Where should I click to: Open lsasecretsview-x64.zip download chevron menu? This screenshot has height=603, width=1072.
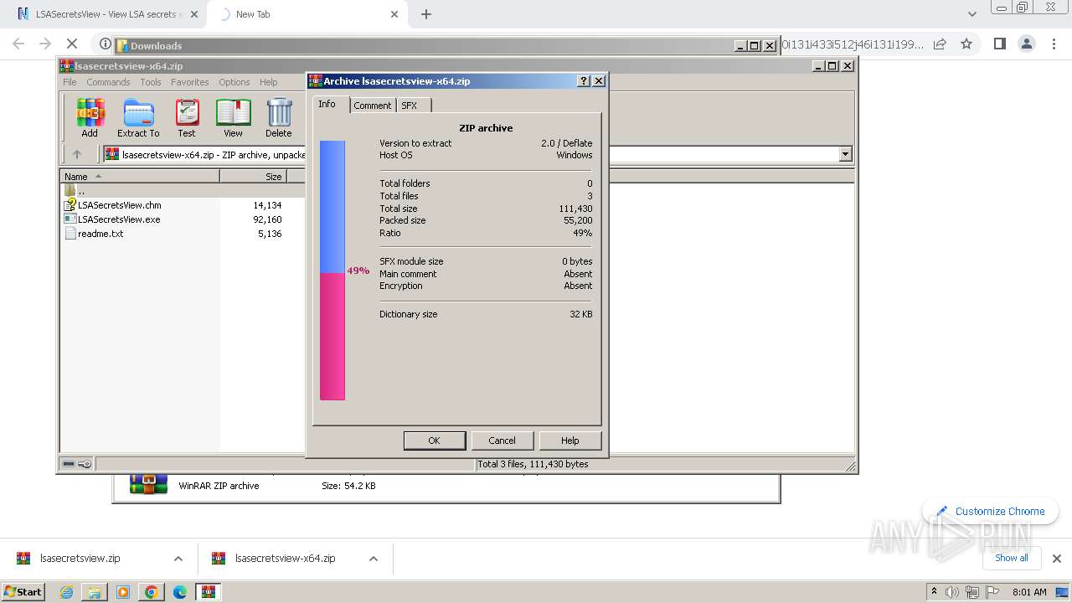(374, 559)
